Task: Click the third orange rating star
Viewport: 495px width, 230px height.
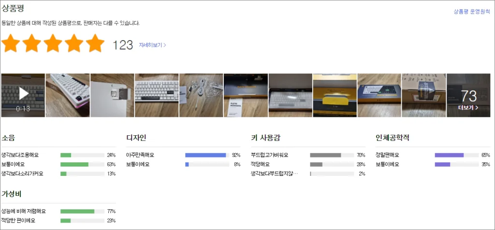Action: click(53, 44)
